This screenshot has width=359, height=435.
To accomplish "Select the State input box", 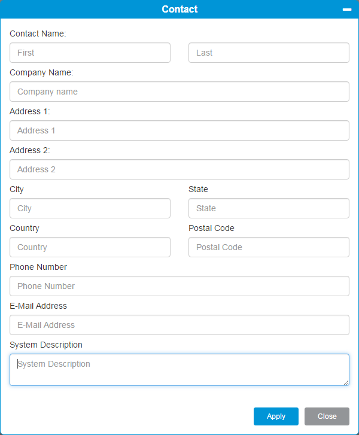I will coord(269,208).
